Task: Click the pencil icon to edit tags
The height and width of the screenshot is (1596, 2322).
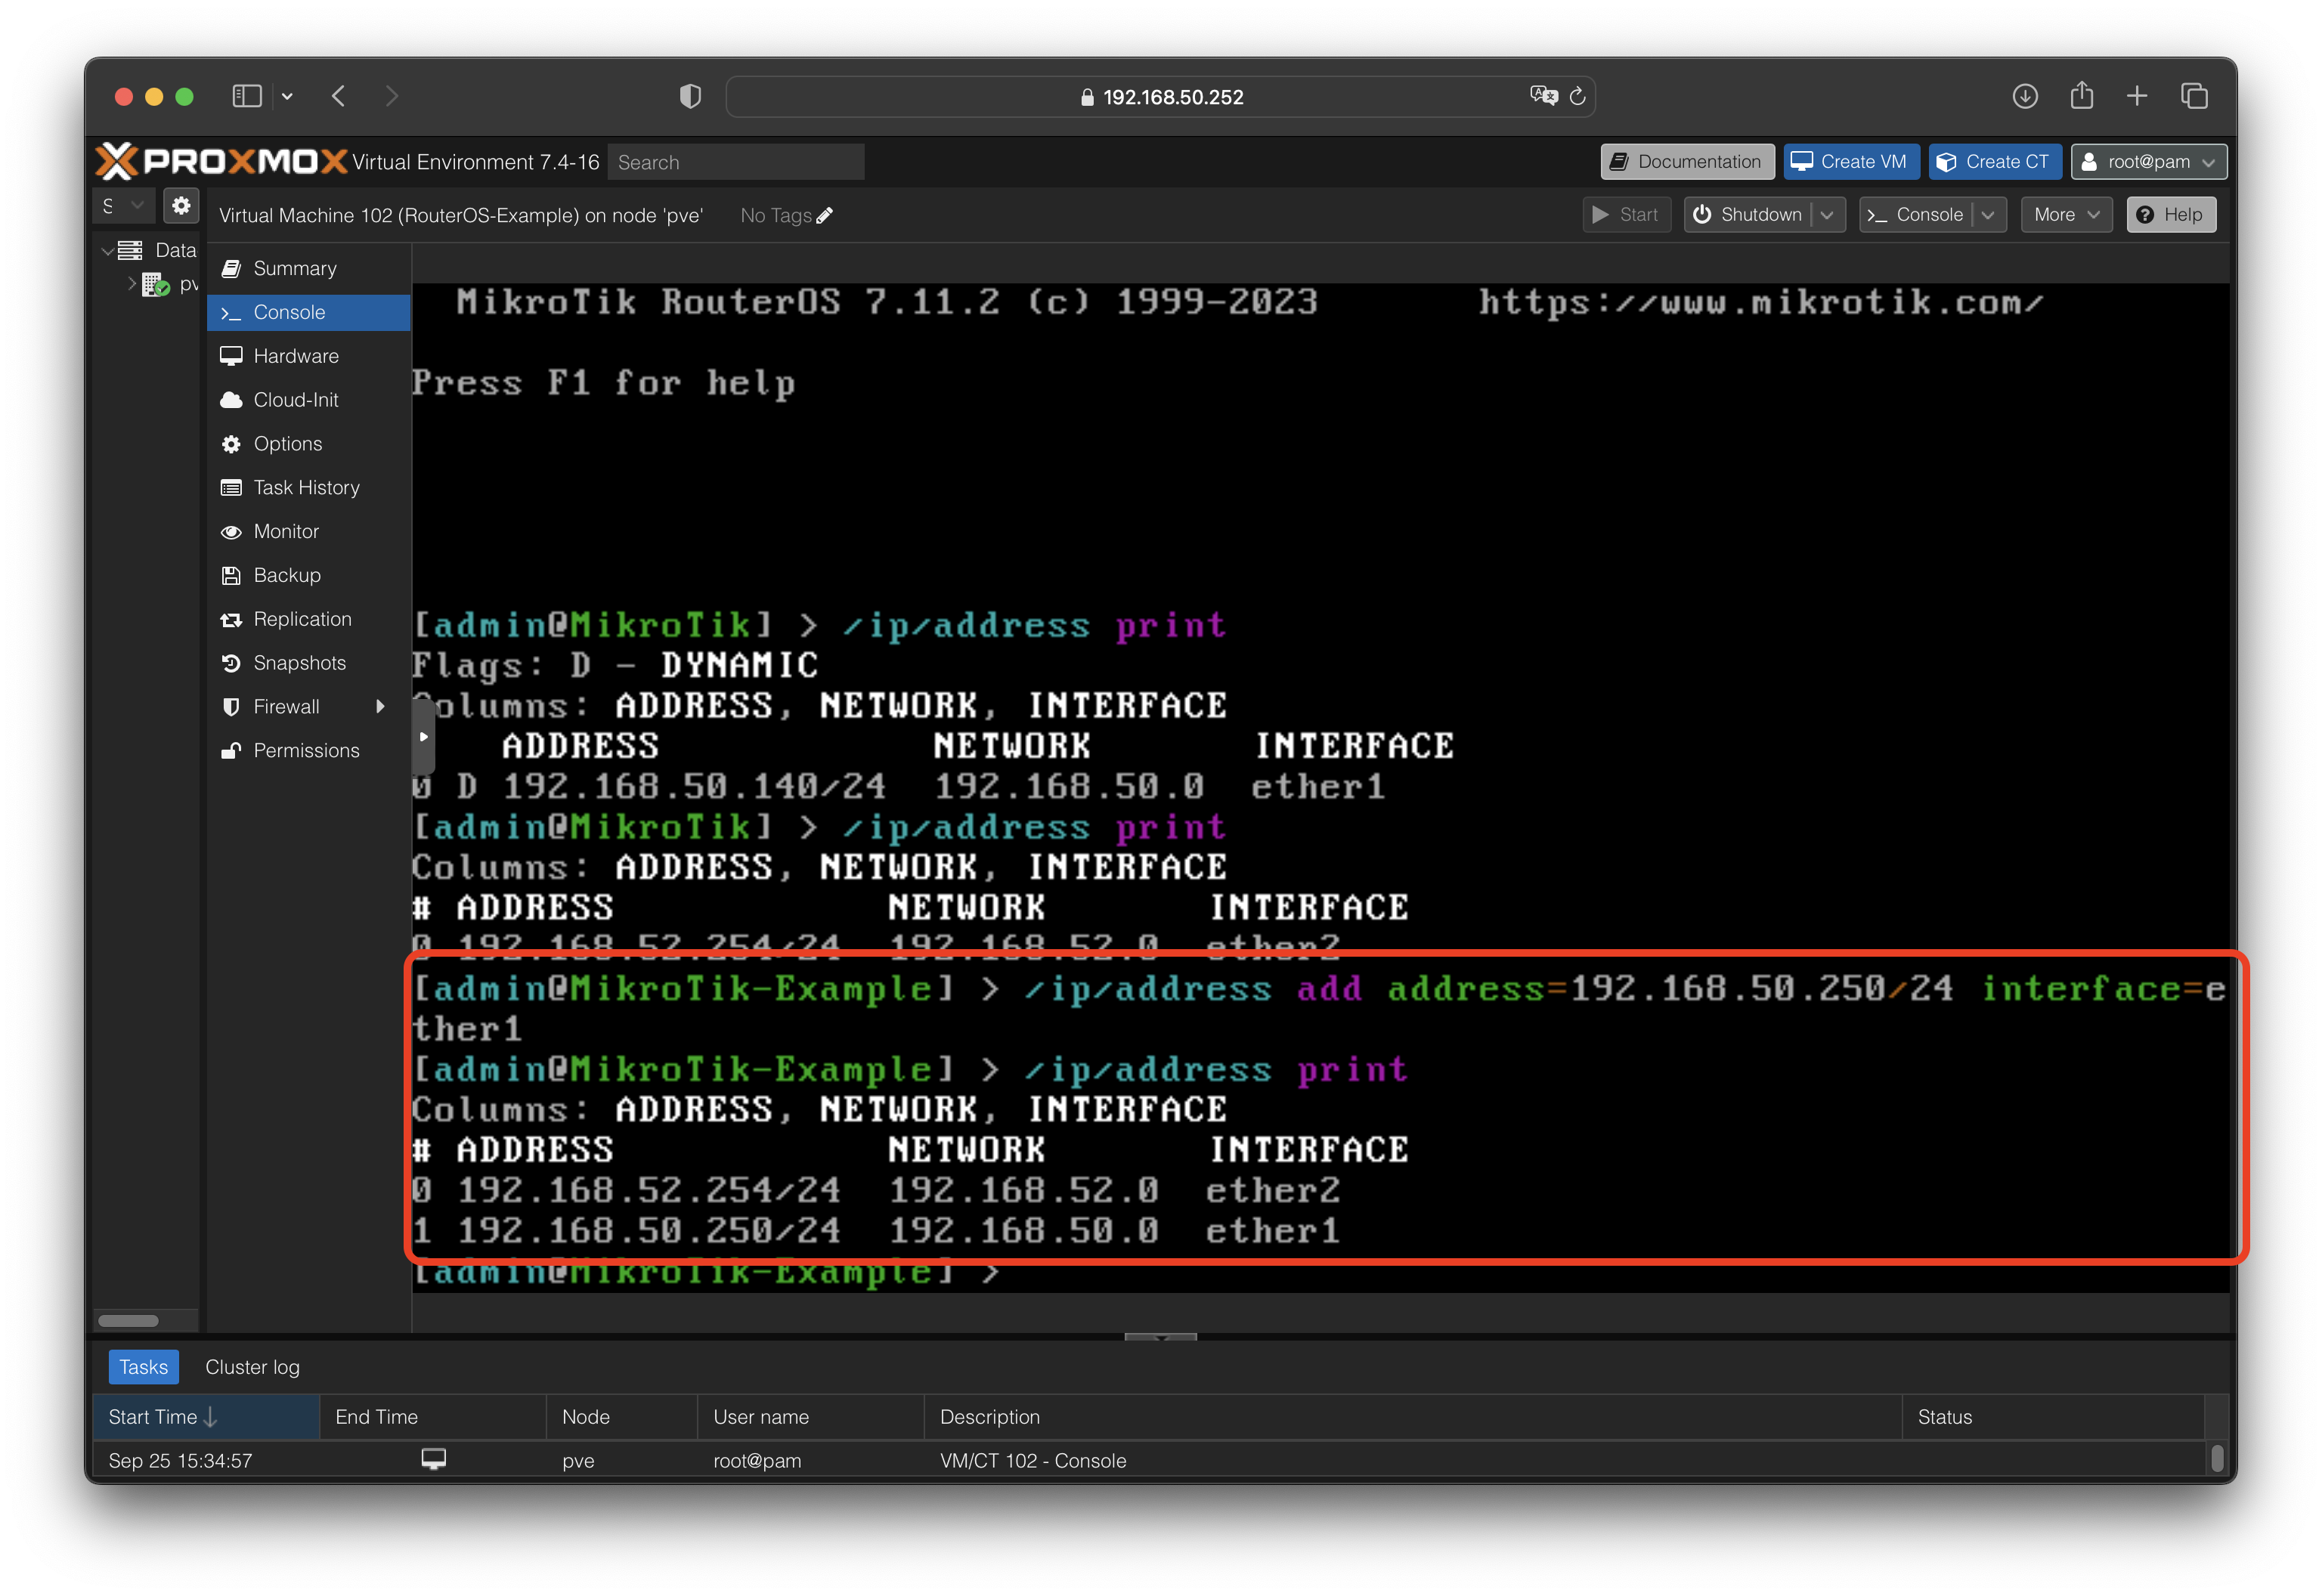Action: tap(825, 215)
